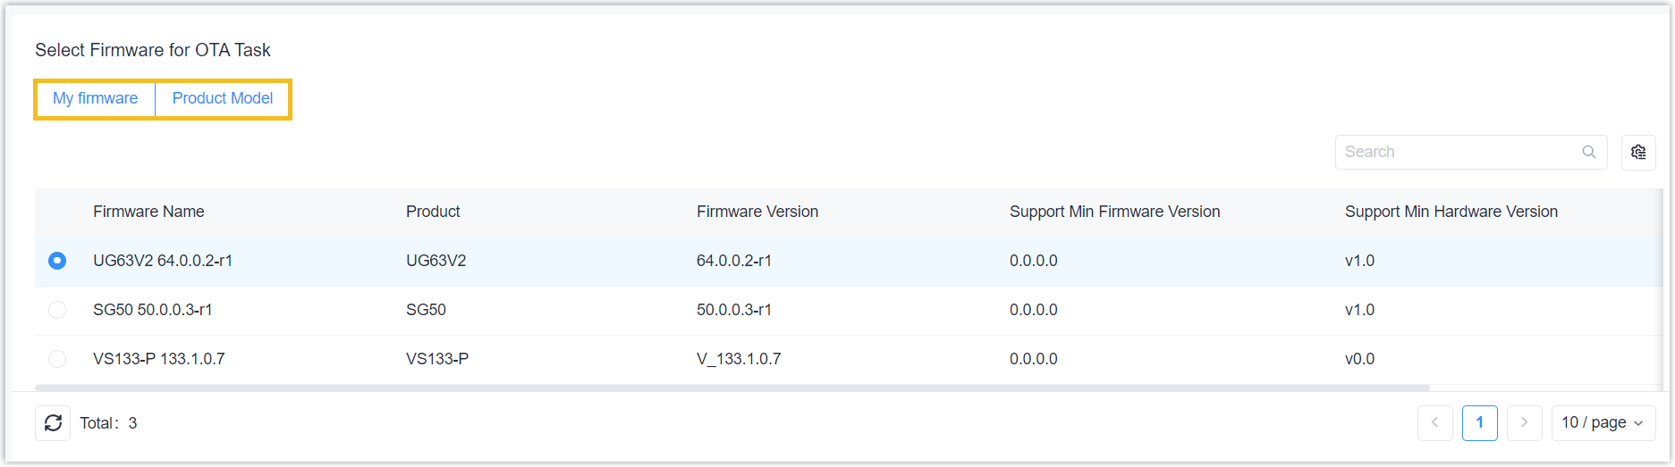Go to next page arrow
Viewport: 1675px width, 467px height.
(x=1524, y=423)
